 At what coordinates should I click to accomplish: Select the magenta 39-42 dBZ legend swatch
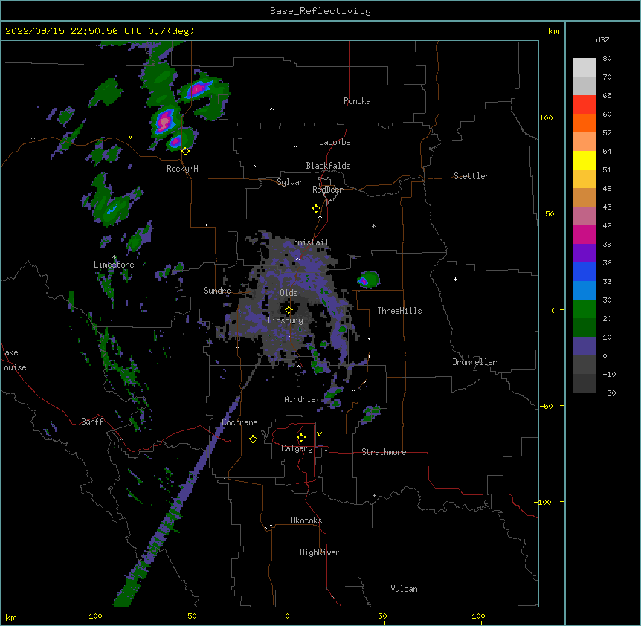click(584, 234)
